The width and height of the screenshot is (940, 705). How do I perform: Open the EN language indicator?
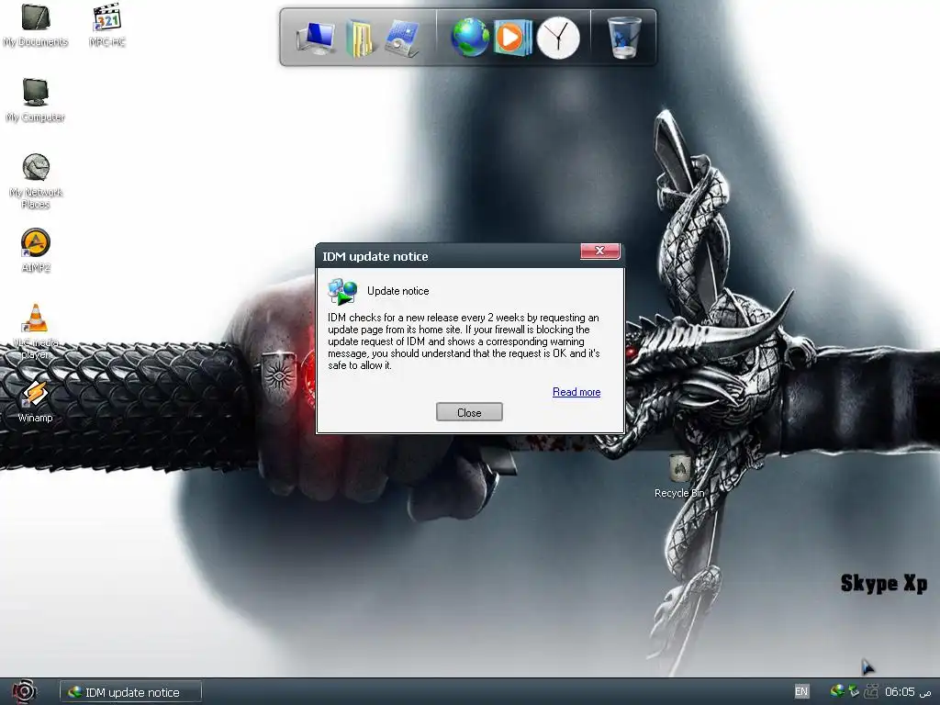[x=800, y=691]
